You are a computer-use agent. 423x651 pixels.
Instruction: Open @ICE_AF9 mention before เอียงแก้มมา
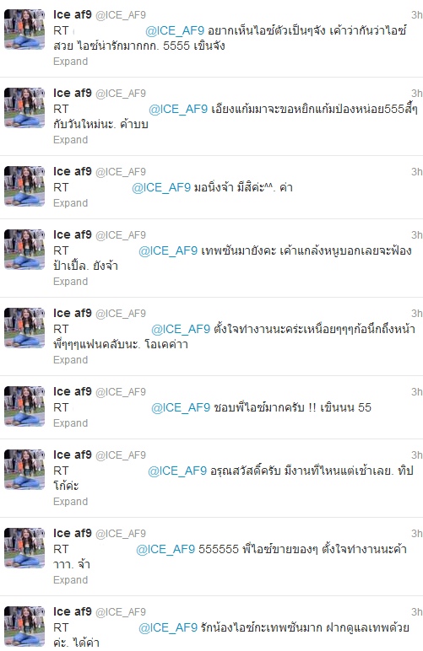click(178, 109)
